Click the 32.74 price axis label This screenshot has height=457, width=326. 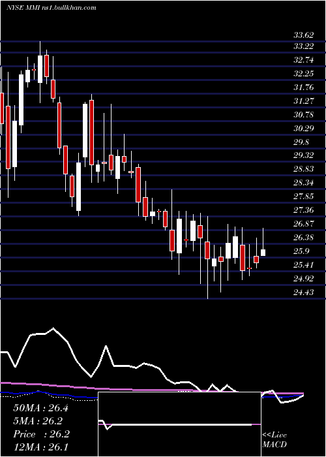(x=304, y=60)
